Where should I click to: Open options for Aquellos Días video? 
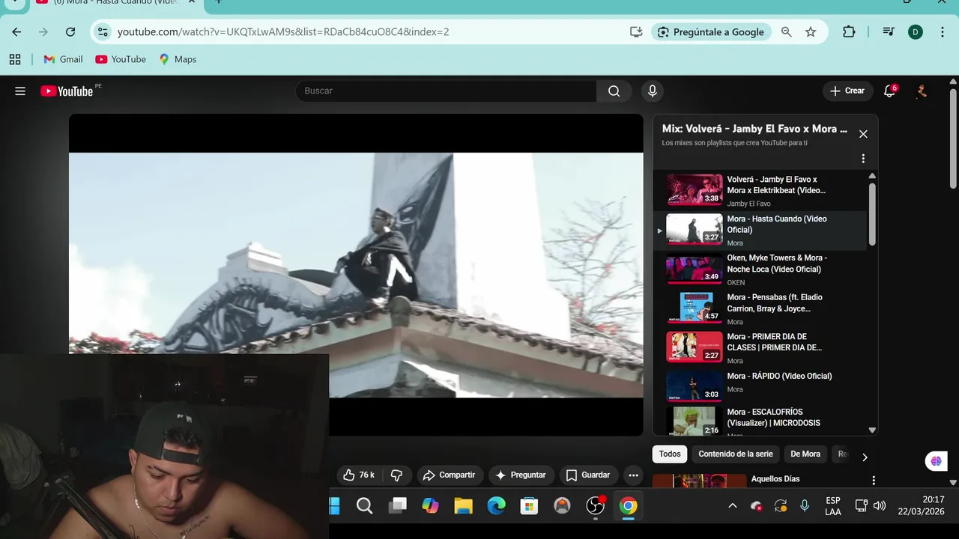pyautogui.click(x=873, y=480)
